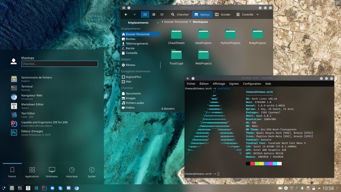Switch to the Applications tab in launcher

pyautogui.click(x=32, y=172)
